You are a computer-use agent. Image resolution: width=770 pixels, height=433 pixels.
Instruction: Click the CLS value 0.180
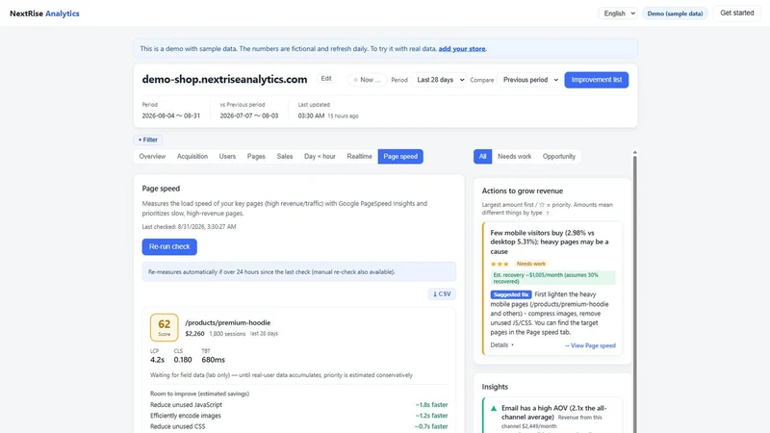pyautogui.click(x=183, y=360)
